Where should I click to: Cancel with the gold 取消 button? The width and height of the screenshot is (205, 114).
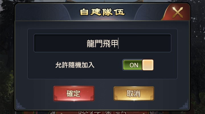(x=134, y=93)
